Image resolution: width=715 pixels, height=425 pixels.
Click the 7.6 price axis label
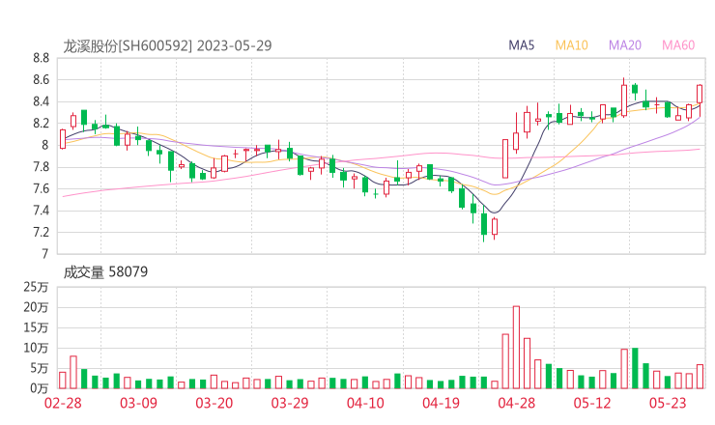point(41,188)
